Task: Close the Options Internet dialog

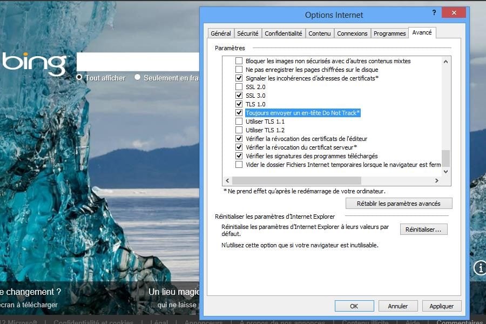Action: pos(454,13)
